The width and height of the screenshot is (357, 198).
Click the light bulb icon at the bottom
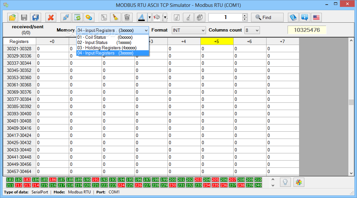click(285, 182)
